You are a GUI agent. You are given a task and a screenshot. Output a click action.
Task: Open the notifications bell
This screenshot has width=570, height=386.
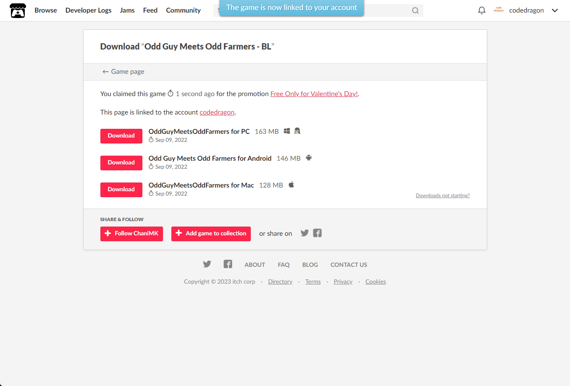[482, 10]
